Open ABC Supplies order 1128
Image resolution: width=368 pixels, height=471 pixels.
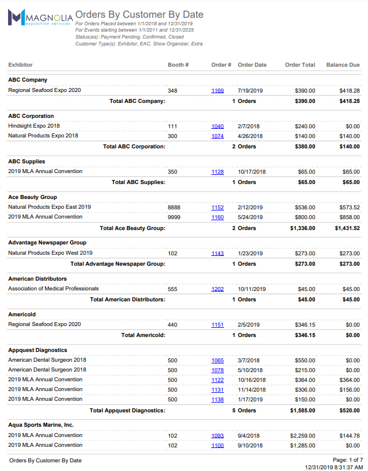217,172
